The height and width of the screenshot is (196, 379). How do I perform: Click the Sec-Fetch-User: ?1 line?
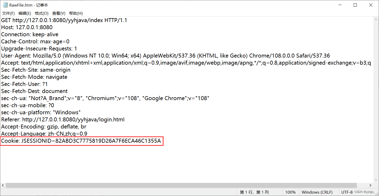pos(25,84)
